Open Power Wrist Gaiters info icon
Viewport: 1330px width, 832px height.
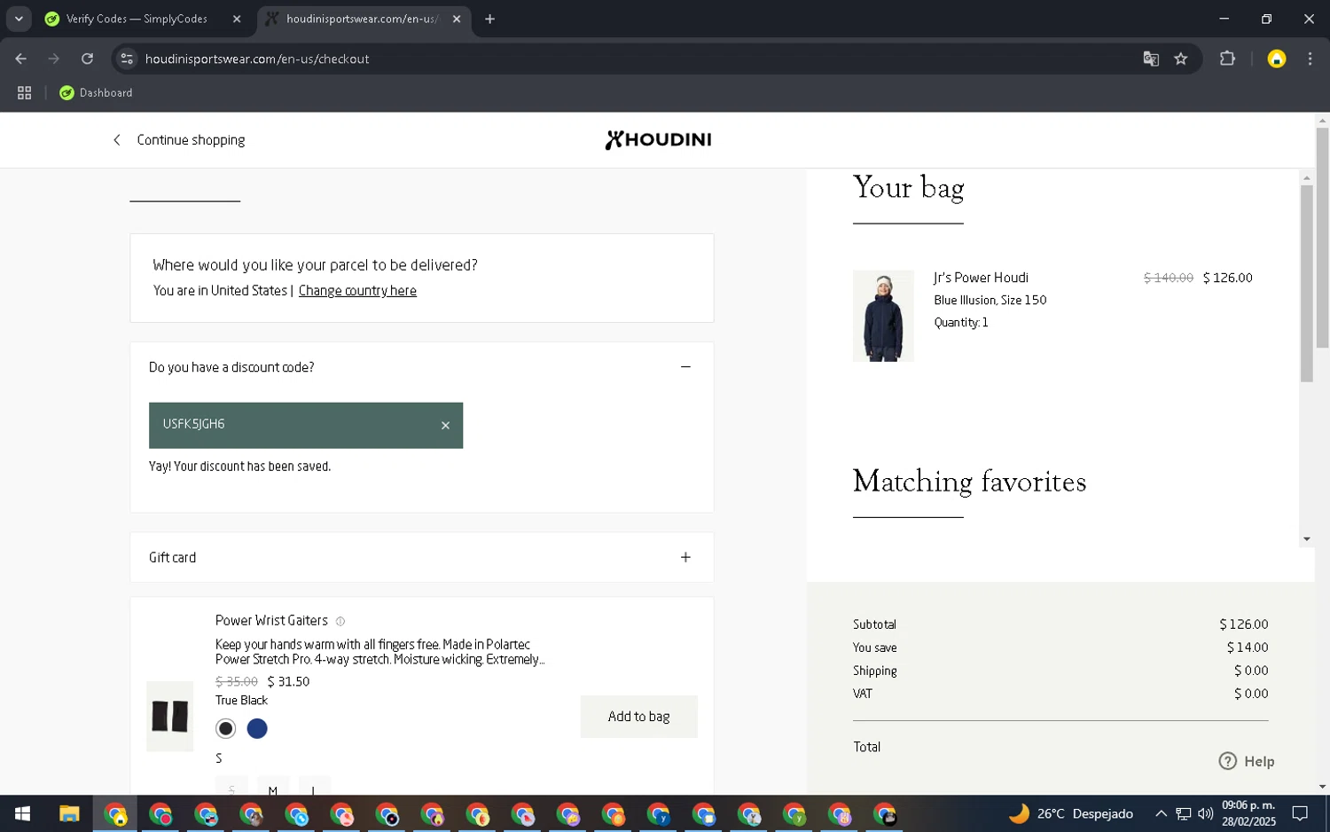click(x=340, y=622)
